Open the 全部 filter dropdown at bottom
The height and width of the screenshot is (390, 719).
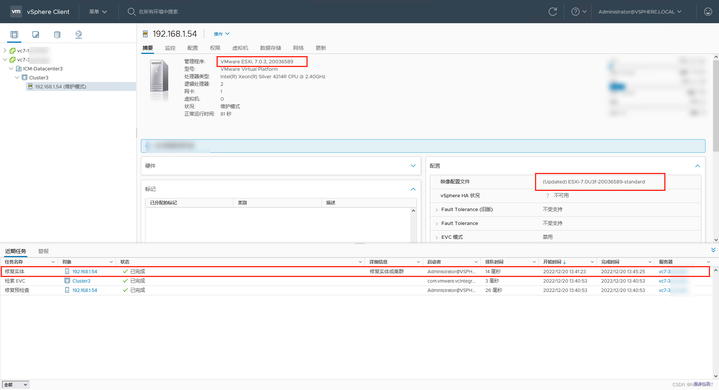pyautogui.click(x=15, y=384)
